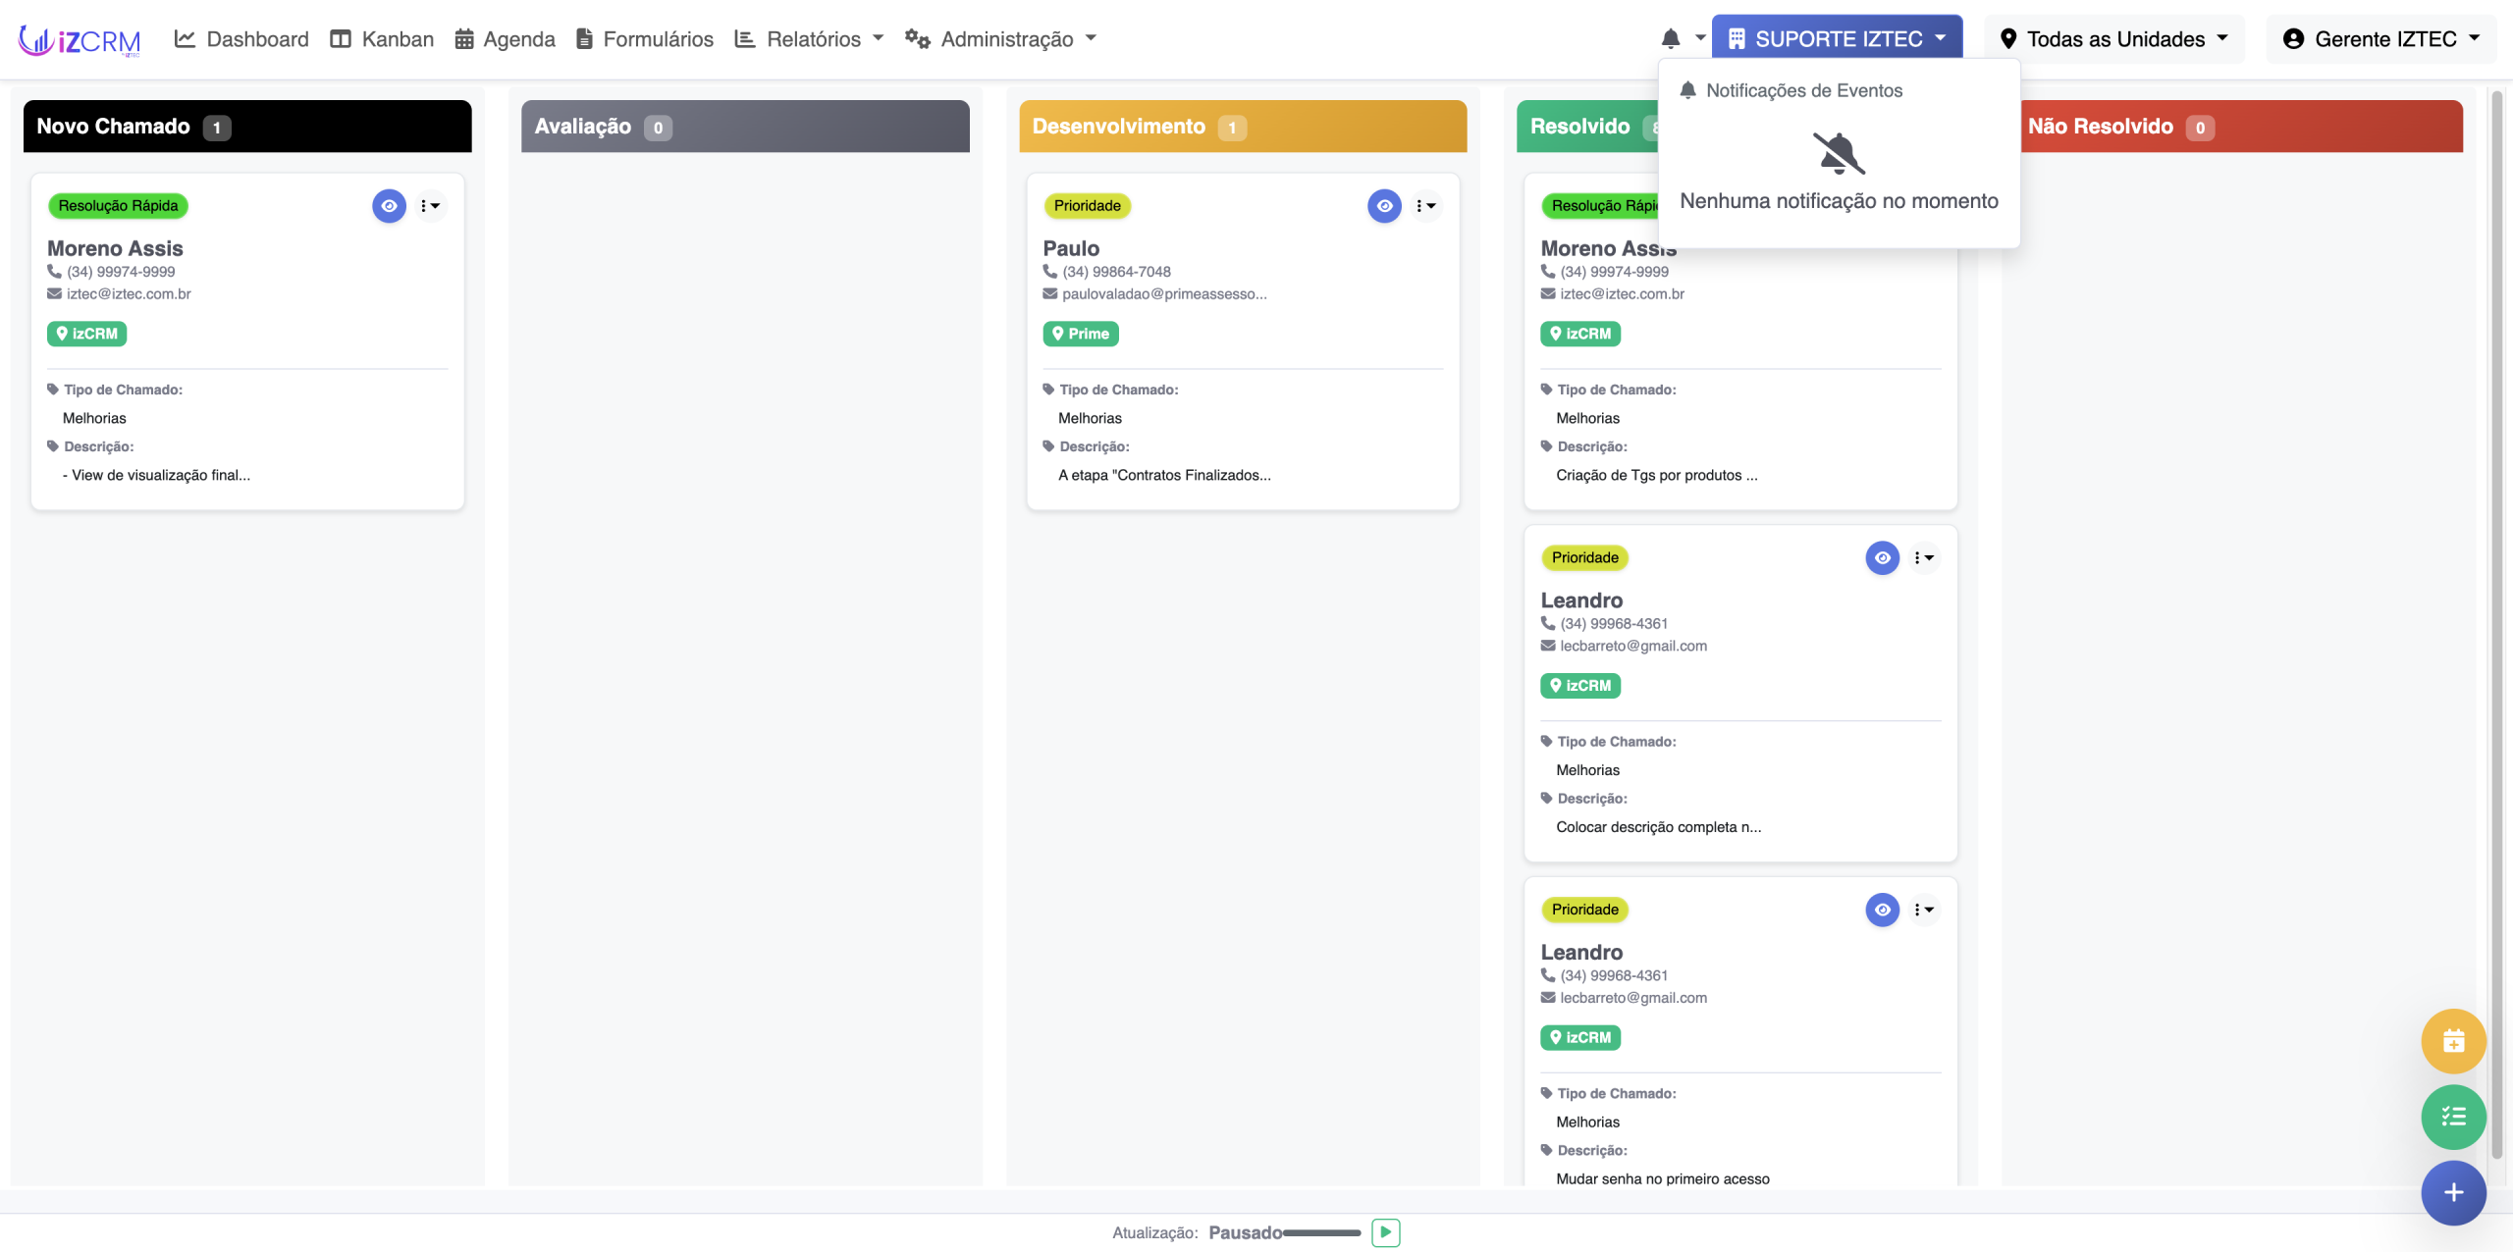Click the notification bell icon
The height and width of the screenshot is (1252, 2513).
1671,39
